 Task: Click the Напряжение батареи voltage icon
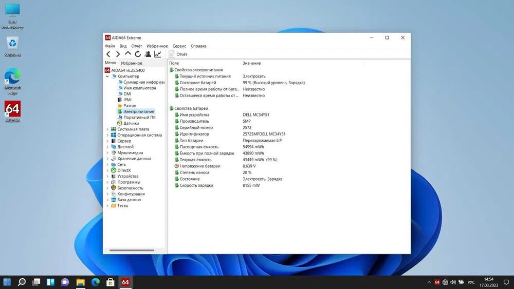click(x=177, y=166)
